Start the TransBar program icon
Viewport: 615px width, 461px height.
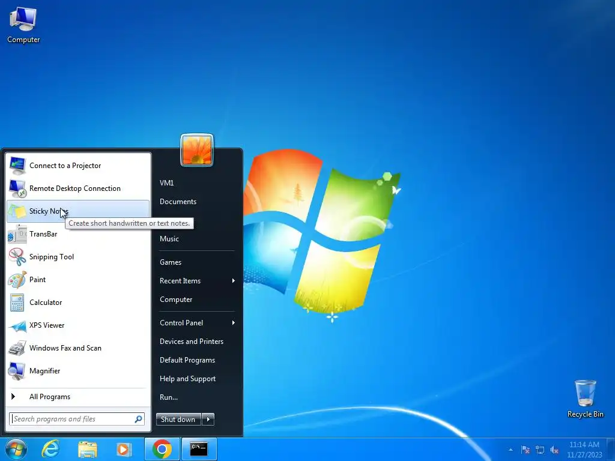click(17, 234)
